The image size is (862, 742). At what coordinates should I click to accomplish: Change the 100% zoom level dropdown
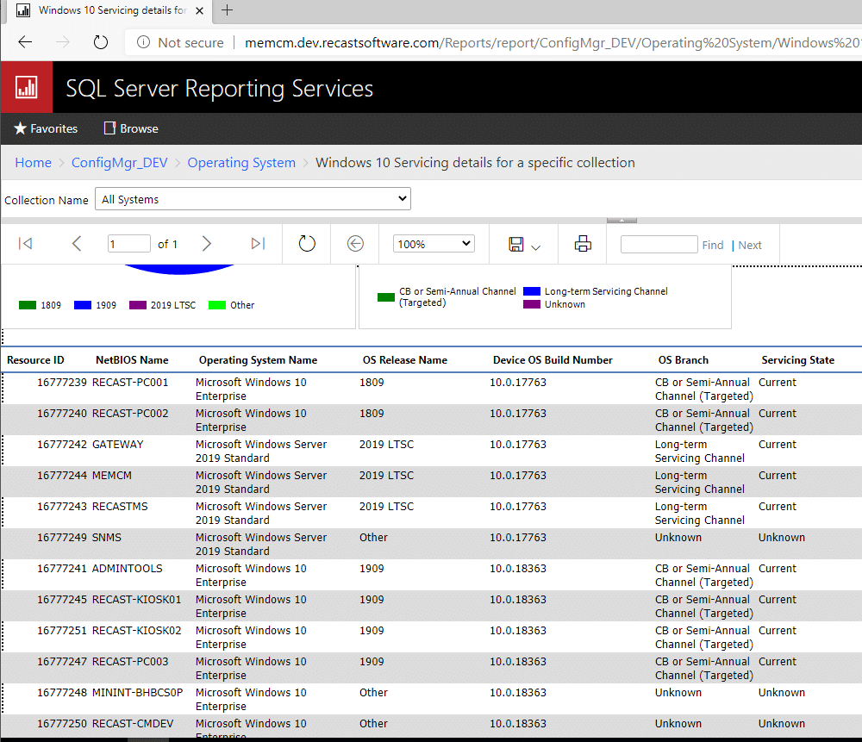click(x=434, y=244)
